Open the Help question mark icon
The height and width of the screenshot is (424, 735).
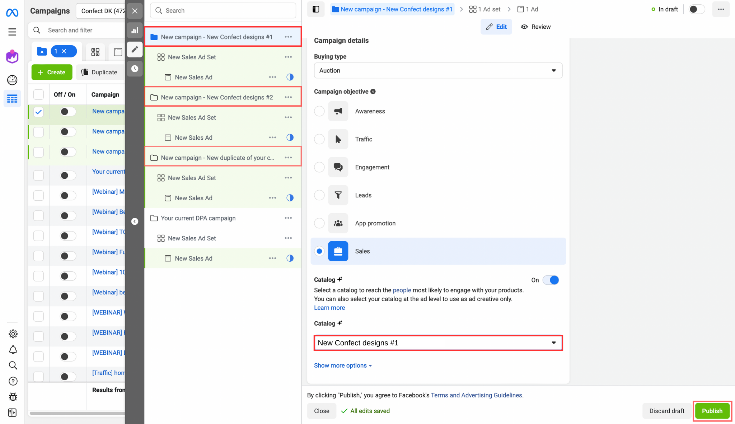(13, 381)
